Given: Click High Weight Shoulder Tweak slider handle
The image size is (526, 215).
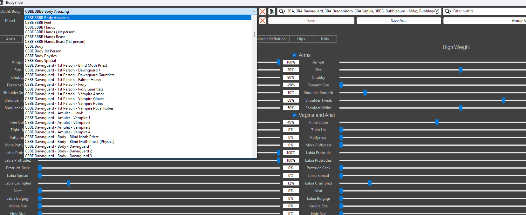Looking at the screenshot, I should click(x=504, y=100).
